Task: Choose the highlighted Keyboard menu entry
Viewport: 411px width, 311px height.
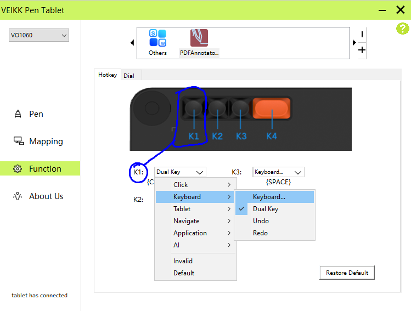Action: 195,197
